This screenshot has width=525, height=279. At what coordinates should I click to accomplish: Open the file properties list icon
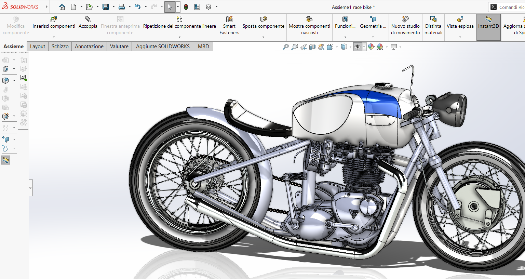point(197,7)
